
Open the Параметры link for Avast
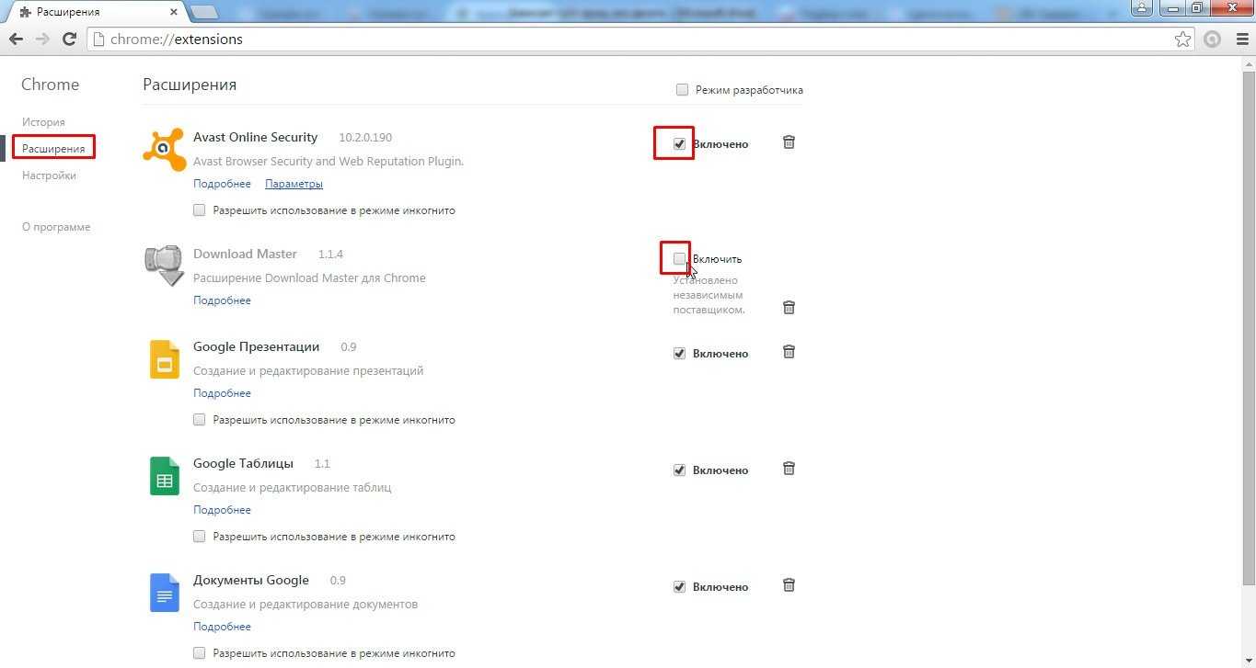(x=294, y=184)
